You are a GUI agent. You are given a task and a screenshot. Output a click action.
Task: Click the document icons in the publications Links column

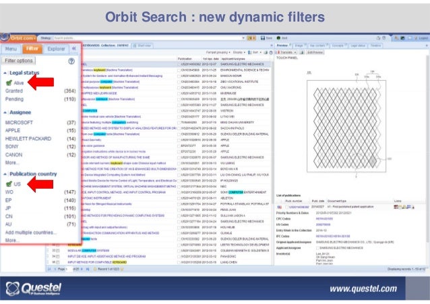(x=404, y=207)
